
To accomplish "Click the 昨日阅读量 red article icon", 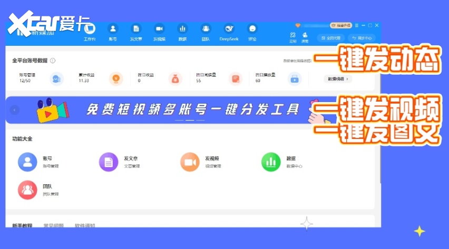I will pyautogui.click(x=236, y=79).
